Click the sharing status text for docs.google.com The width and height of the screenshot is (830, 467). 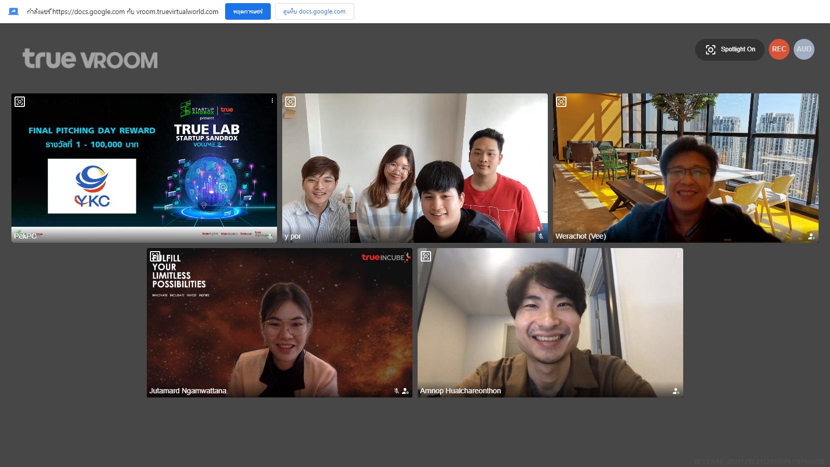coord(122,11)
